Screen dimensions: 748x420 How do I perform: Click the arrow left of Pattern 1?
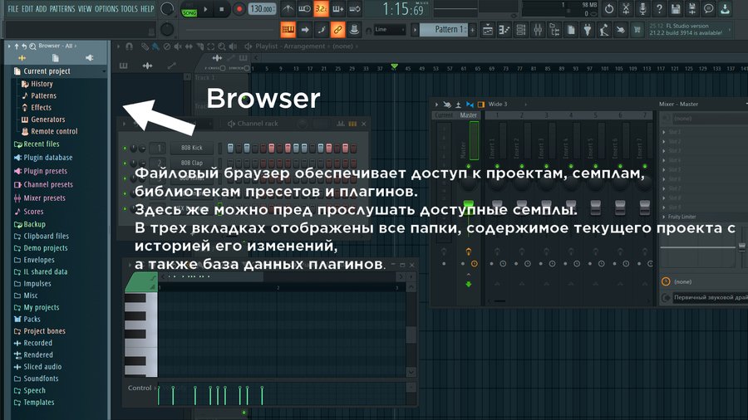pyautogui.click(x=415, y=30)
